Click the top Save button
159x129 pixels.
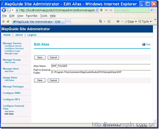[40, 58]
